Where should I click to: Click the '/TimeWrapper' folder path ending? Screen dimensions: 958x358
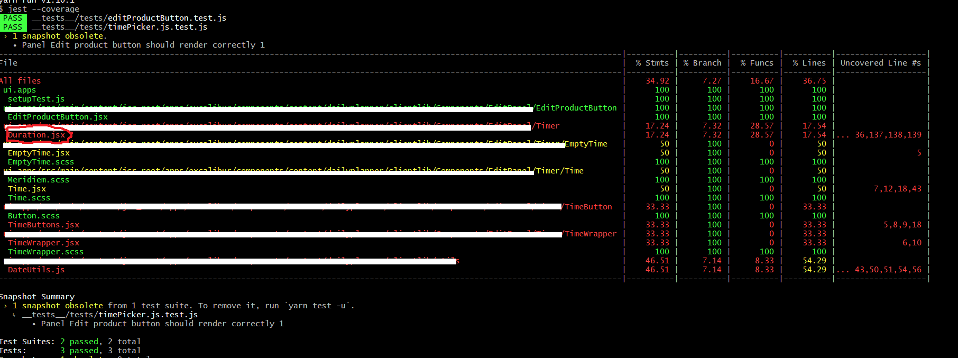(589, 234)
